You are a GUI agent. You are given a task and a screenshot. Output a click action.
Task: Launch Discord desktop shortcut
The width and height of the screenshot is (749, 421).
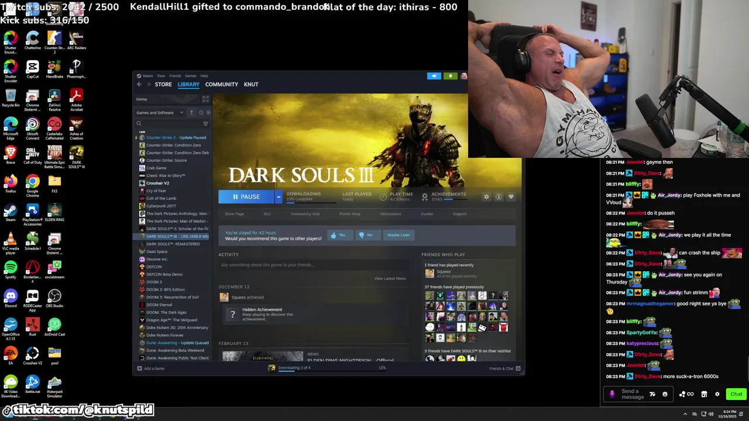11,298
